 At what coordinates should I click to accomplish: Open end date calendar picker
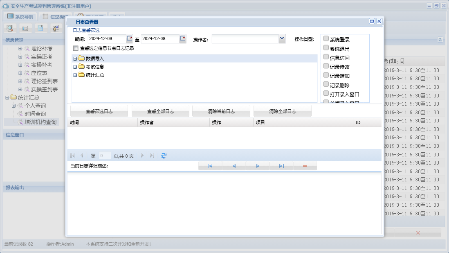point(183,38)
